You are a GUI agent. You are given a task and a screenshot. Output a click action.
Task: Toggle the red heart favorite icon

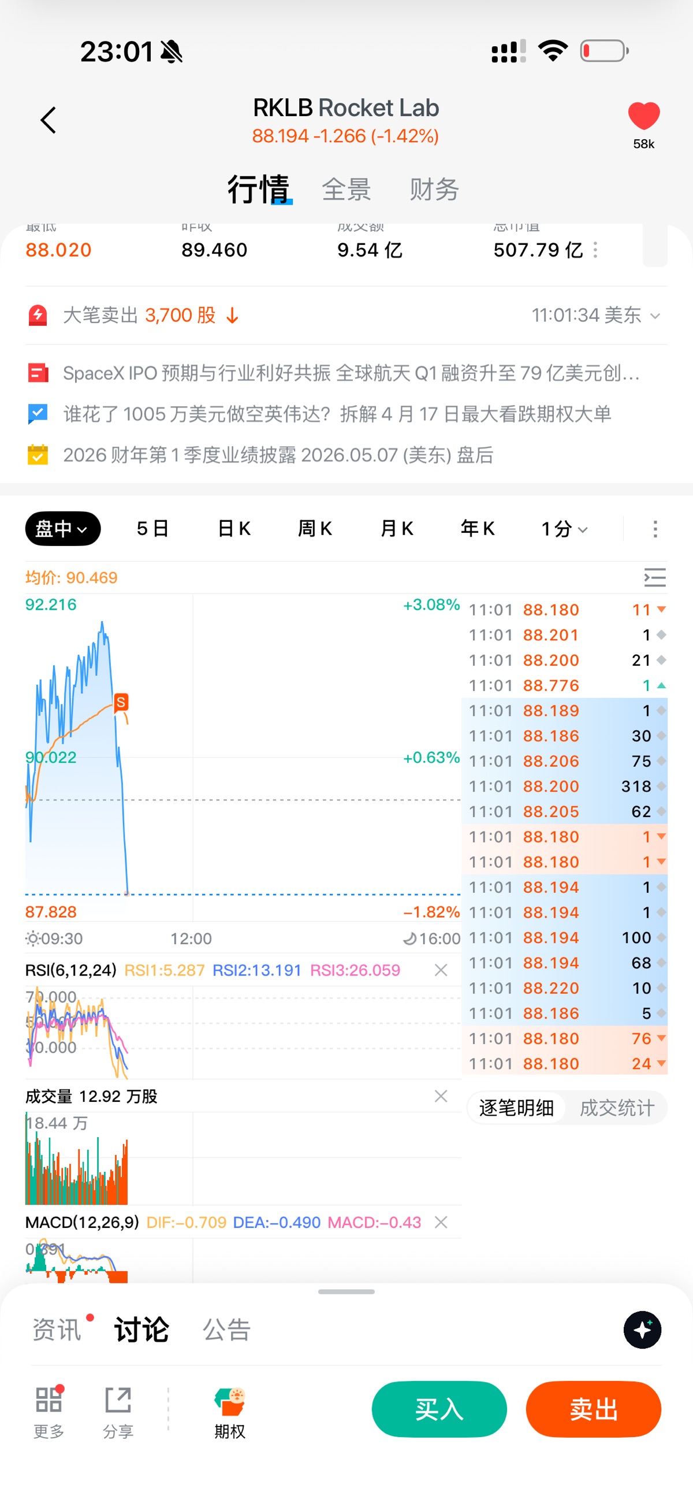643,116
